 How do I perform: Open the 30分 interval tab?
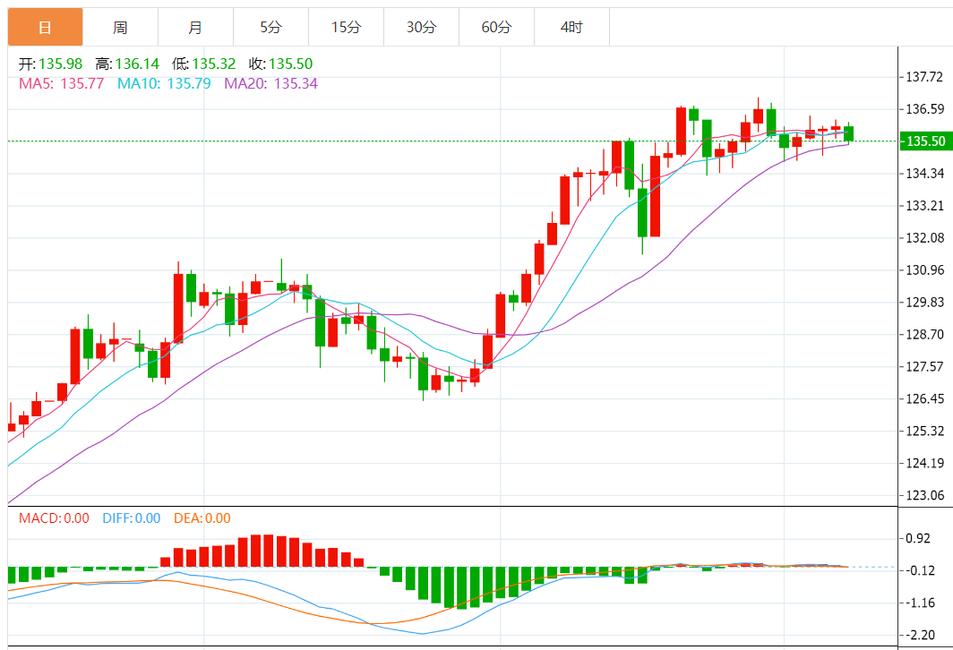422,28
